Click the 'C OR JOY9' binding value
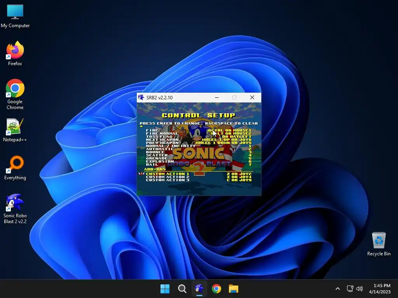This screenshot has height=298, width=398. (x=239, y=180)
